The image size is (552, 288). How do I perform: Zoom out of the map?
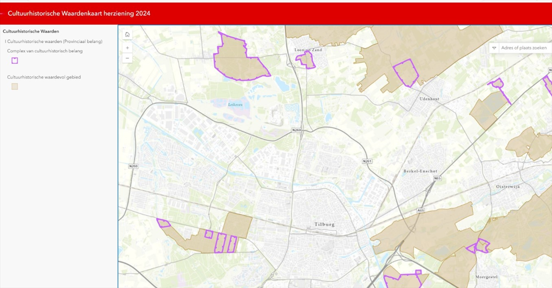127,58
